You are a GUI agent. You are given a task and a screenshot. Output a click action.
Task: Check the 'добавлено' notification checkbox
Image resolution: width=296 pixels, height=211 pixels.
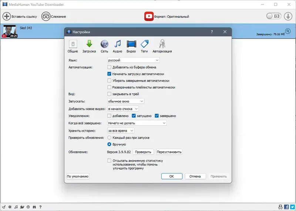coord(109,116)
